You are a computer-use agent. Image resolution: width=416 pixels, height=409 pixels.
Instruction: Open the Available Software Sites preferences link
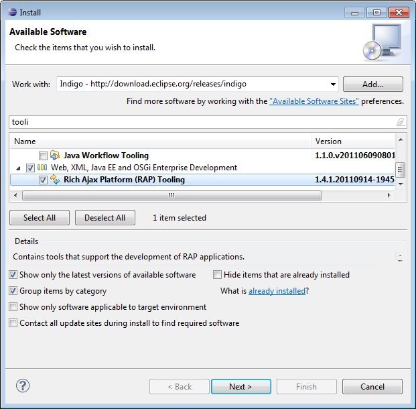click(314, 101)
